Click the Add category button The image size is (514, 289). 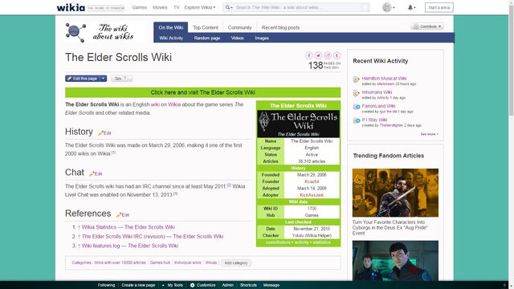coord(236,263)
